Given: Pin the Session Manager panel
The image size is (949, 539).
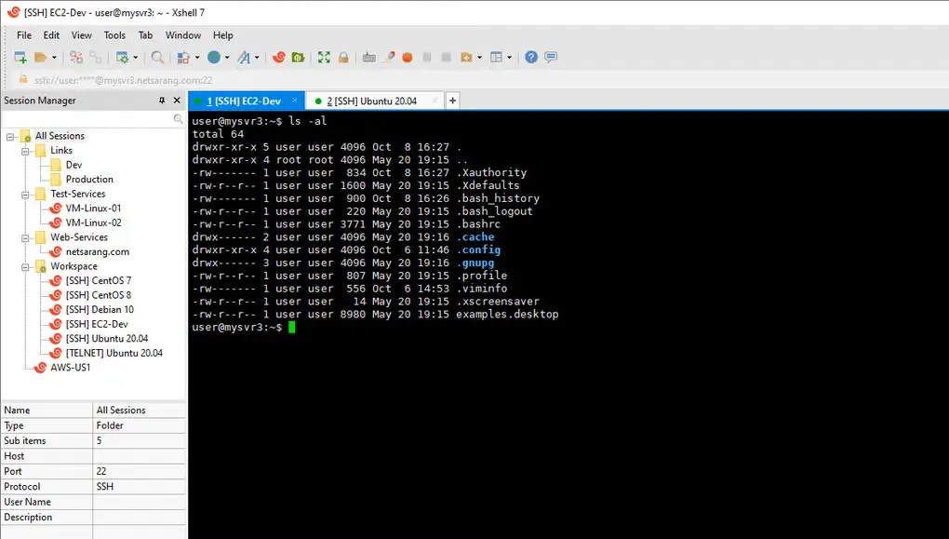Looking at the screenshot, I should [163, 100].
